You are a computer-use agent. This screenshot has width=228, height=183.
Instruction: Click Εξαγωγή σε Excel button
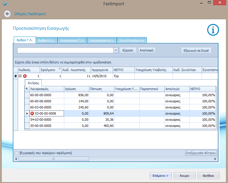[196, 51]
